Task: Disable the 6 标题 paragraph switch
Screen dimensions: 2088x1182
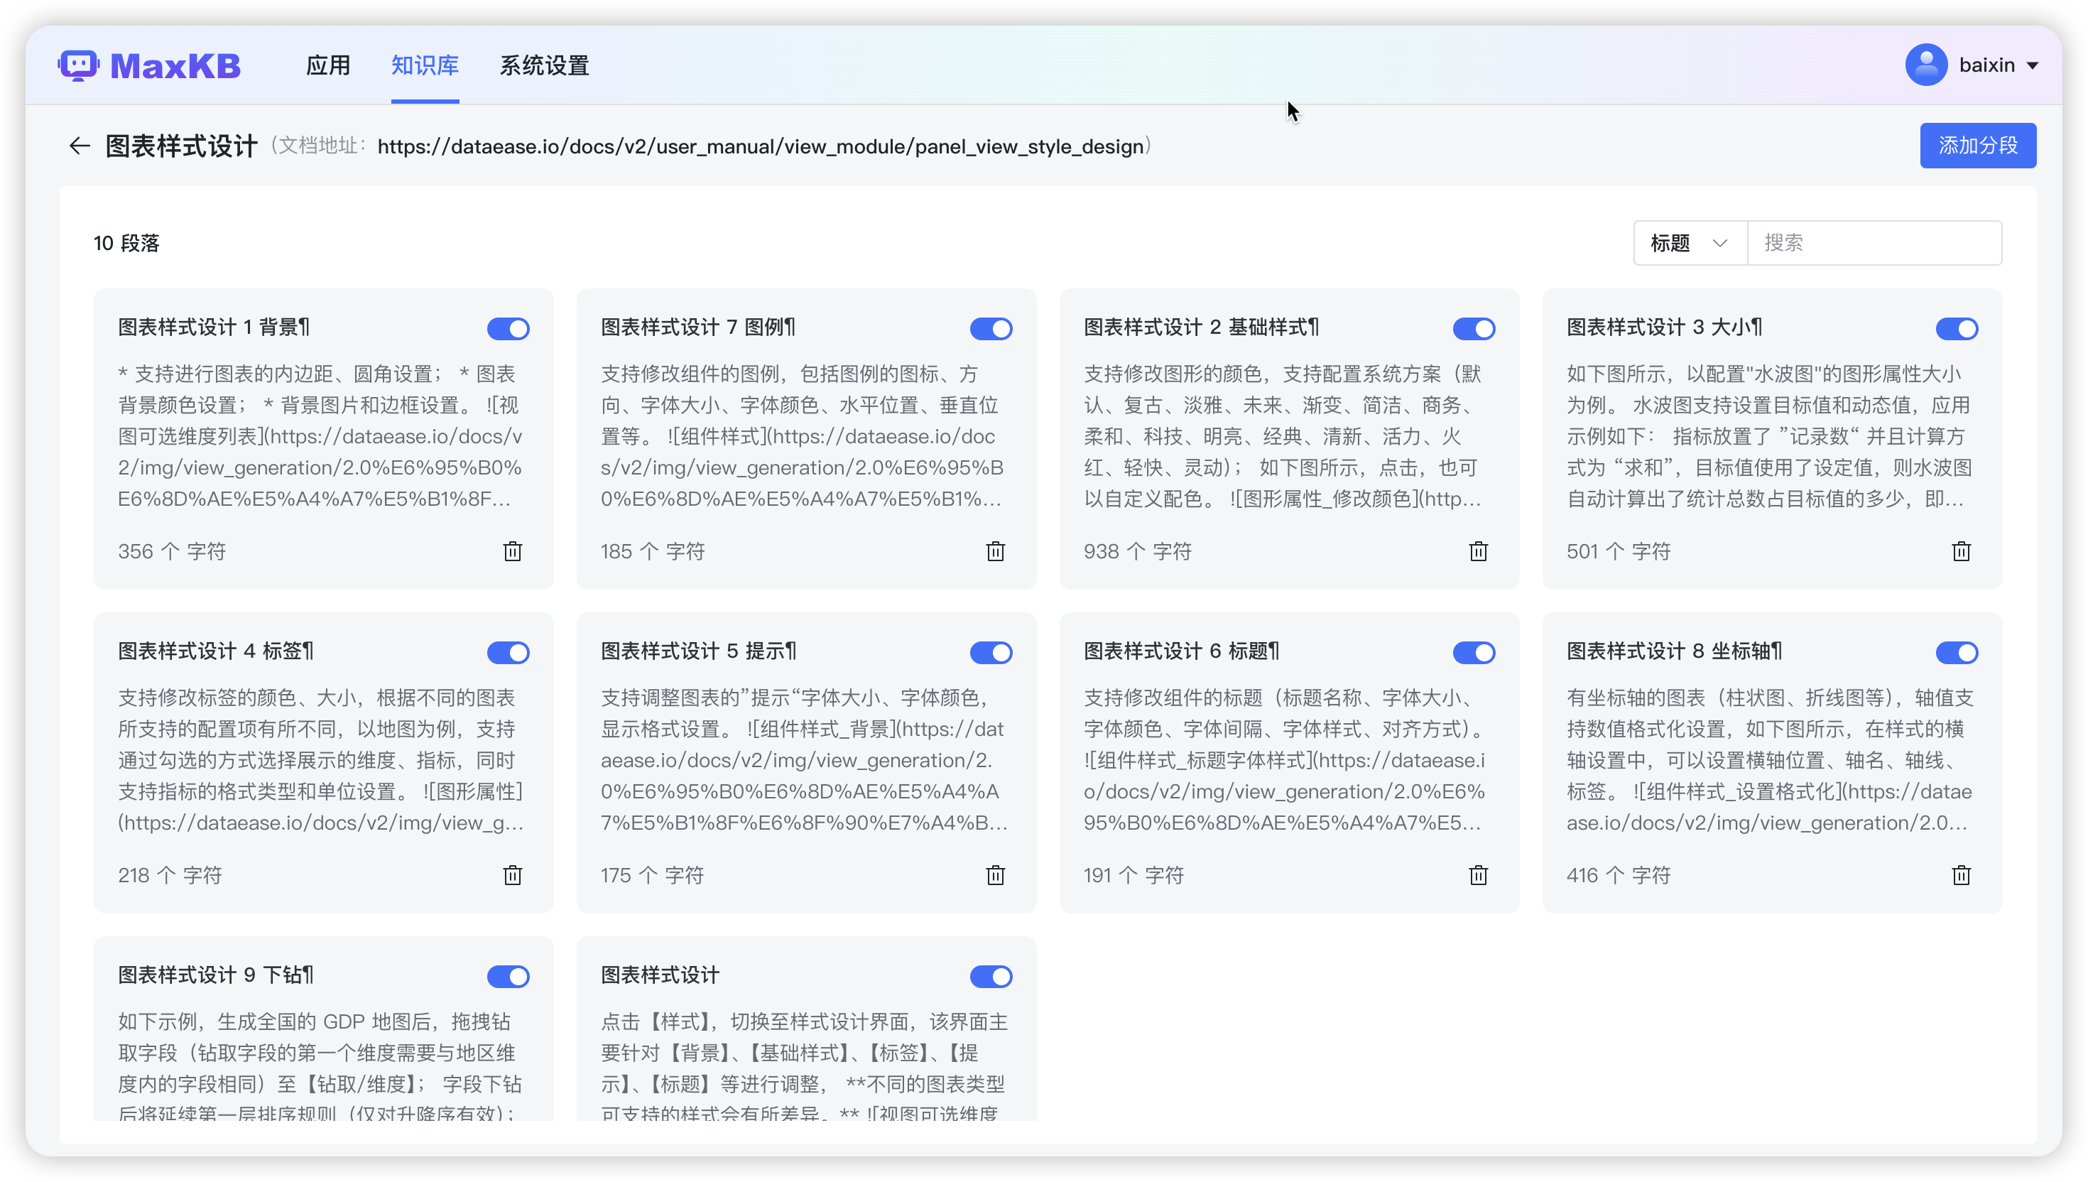Action: point(1474,653)
